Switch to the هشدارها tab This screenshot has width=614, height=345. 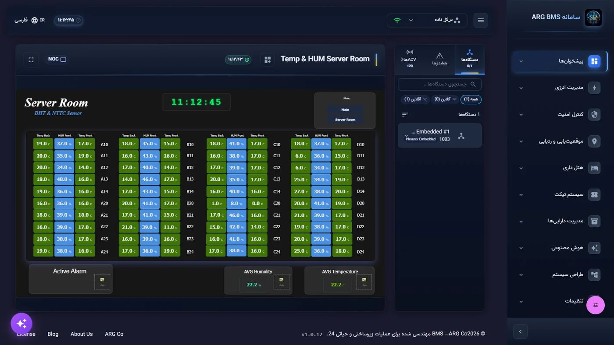click(x=440, y=59)
